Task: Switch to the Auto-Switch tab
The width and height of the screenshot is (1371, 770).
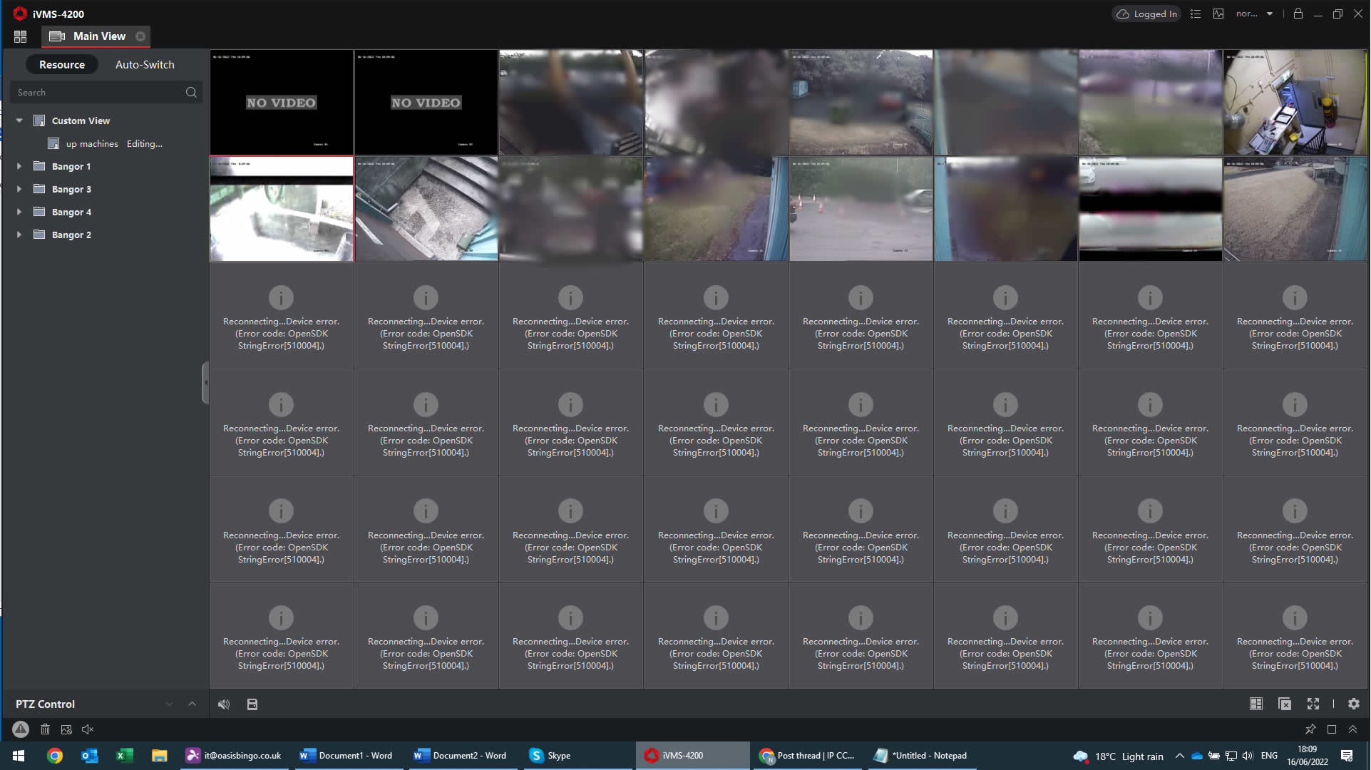Action: coord(145,65)
